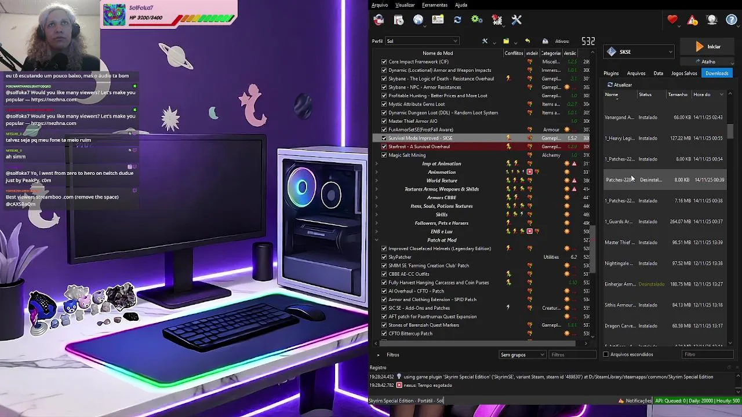Click the red error icon in log entry
The image size is (742, 417).
pos(399,385)
